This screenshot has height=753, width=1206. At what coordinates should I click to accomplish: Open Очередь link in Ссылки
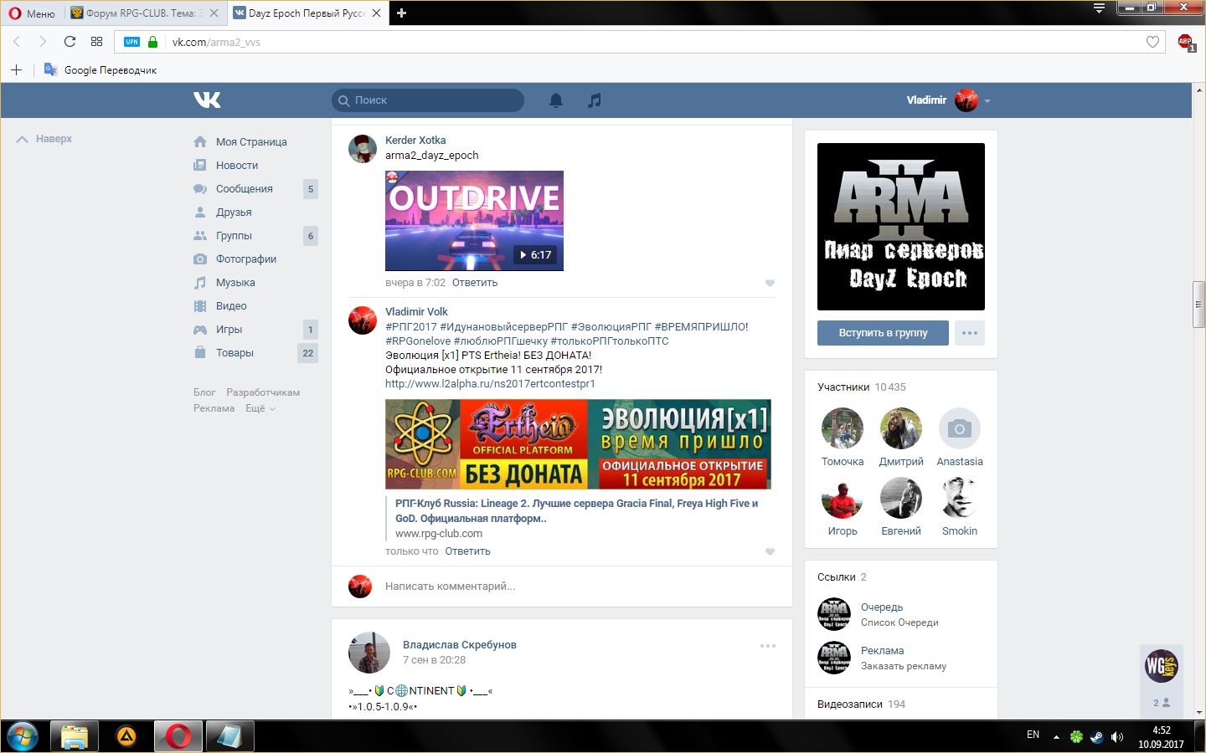click(882, 607)
